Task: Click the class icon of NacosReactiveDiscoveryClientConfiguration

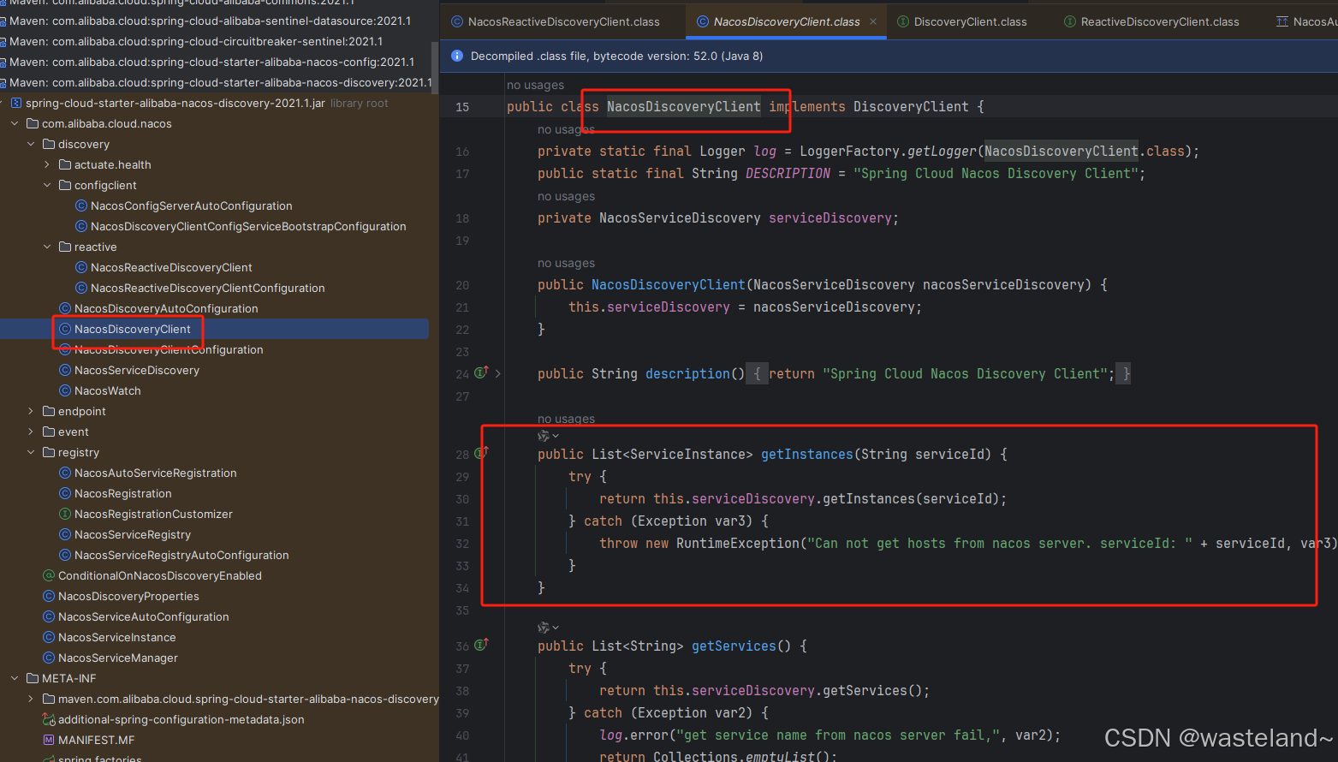Action: click(x=81, y=288)
